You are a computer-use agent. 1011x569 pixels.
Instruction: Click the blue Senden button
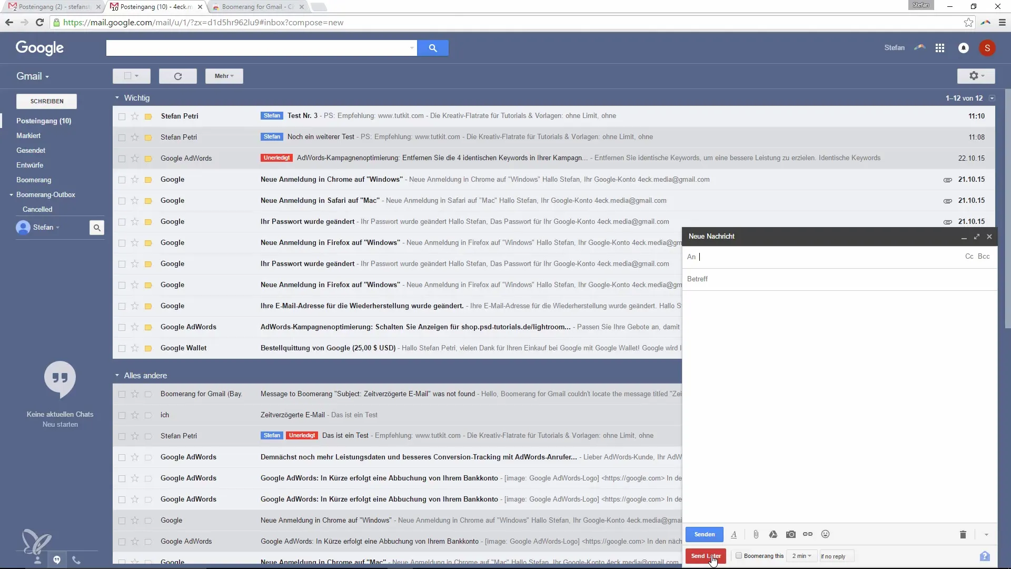coord(705,534)
